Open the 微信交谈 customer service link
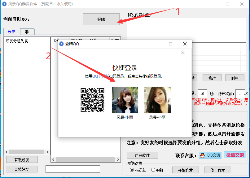Image resolution: width=250 pixels, height=178 pixels. coord(235,155)
